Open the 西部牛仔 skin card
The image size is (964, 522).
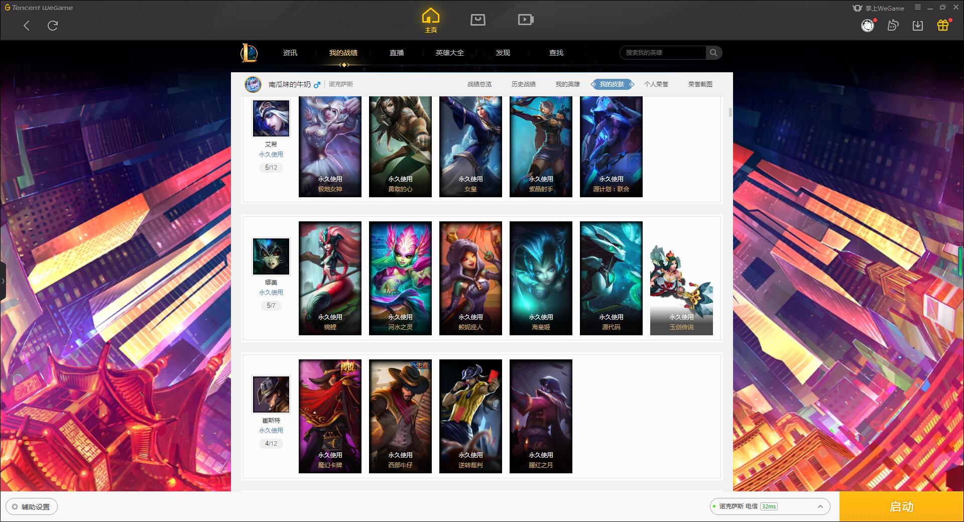pyautogui.click(x=400, y=416)
